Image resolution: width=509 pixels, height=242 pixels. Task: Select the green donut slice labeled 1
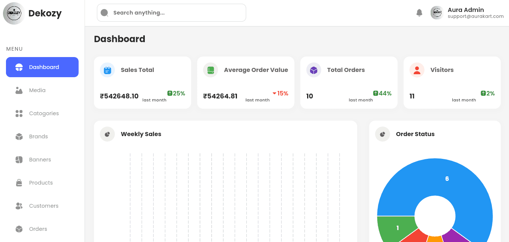coord(397,228)
